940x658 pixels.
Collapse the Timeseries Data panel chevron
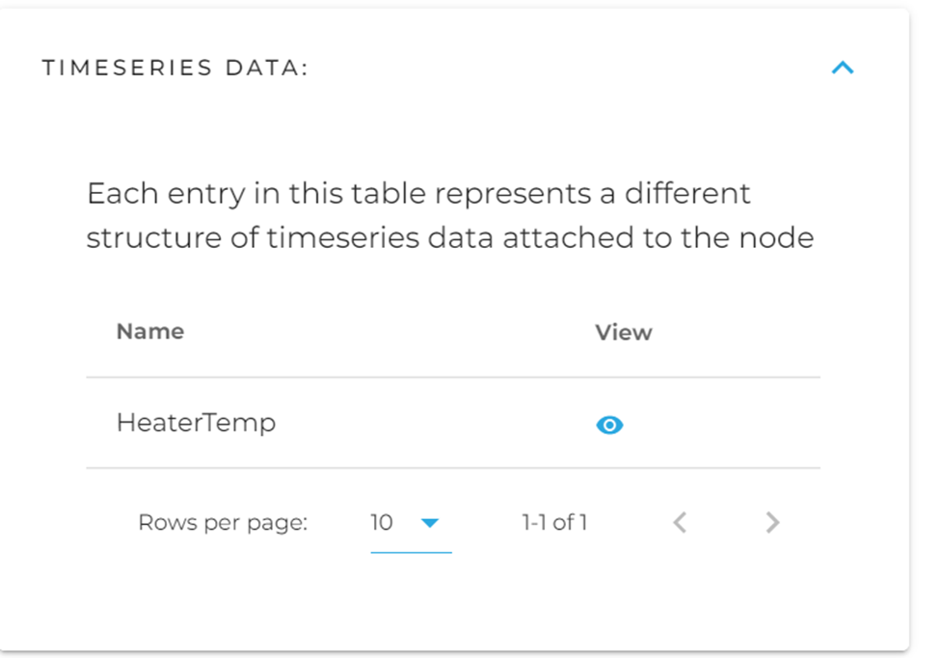843,69
